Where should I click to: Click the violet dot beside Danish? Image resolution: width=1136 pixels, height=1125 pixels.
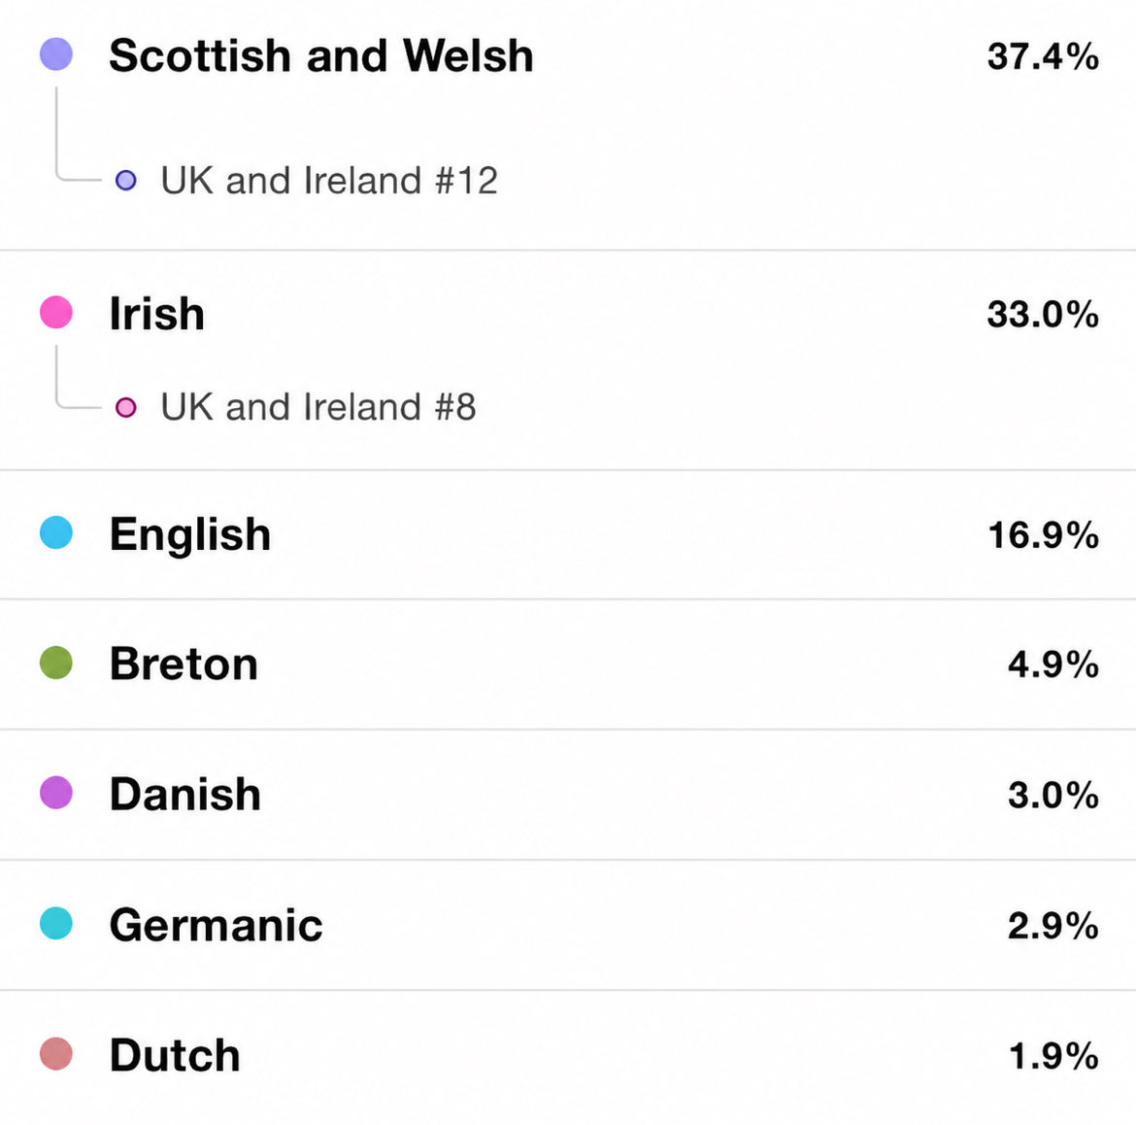[x=55, y=793]
